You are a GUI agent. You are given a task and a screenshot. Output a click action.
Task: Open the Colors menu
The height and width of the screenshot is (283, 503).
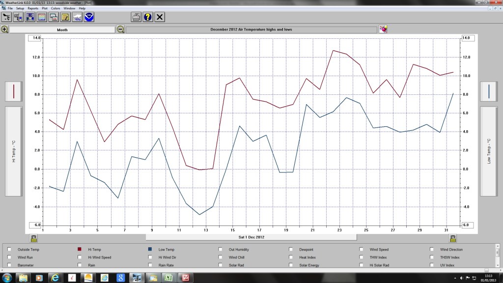coord(56,8)
